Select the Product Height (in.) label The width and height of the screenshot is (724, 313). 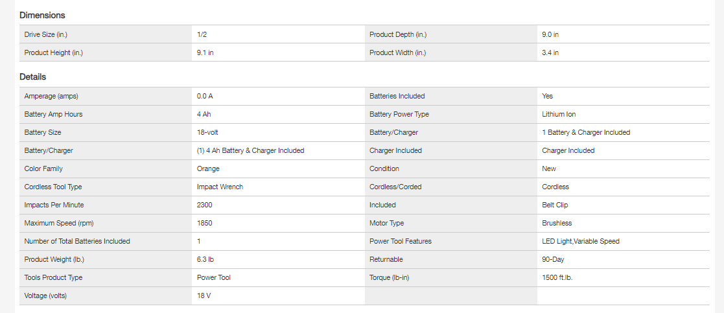(54, 52)
